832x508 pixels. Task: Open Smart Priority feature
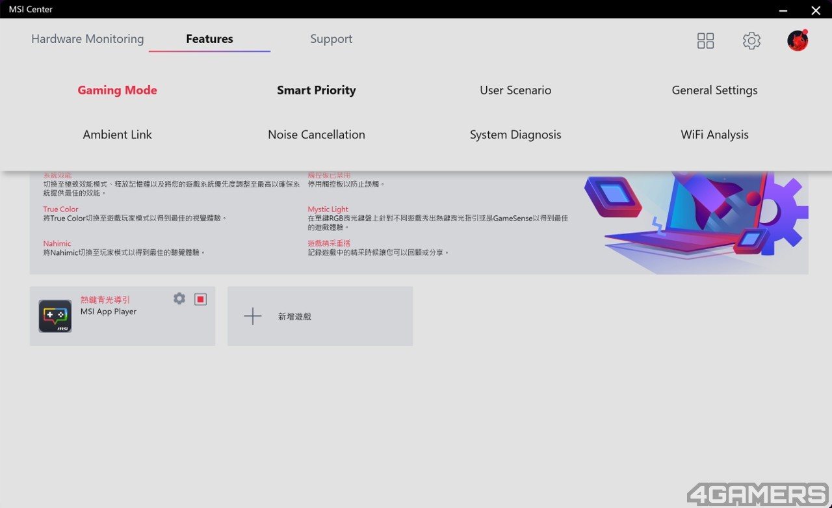[x=317, y=90]
